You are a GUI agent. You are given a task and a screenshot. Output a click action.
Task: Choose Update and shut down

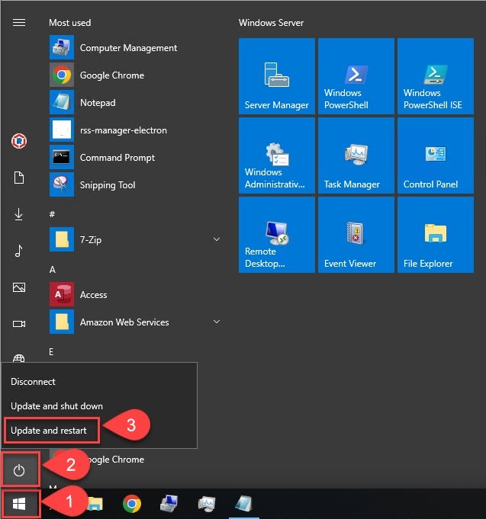point(56,406)
